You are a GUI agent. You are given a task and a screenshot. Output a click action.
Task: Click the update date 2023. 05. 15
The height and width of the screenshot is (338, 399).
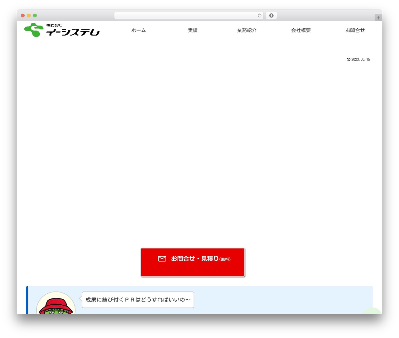[x=361, y=59]
